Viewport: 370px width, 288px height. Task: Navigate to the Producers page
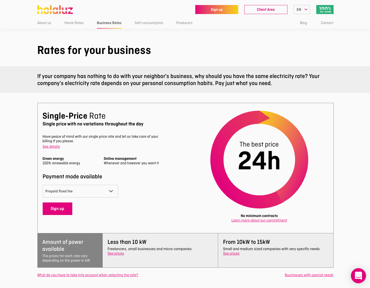point(184,23)
